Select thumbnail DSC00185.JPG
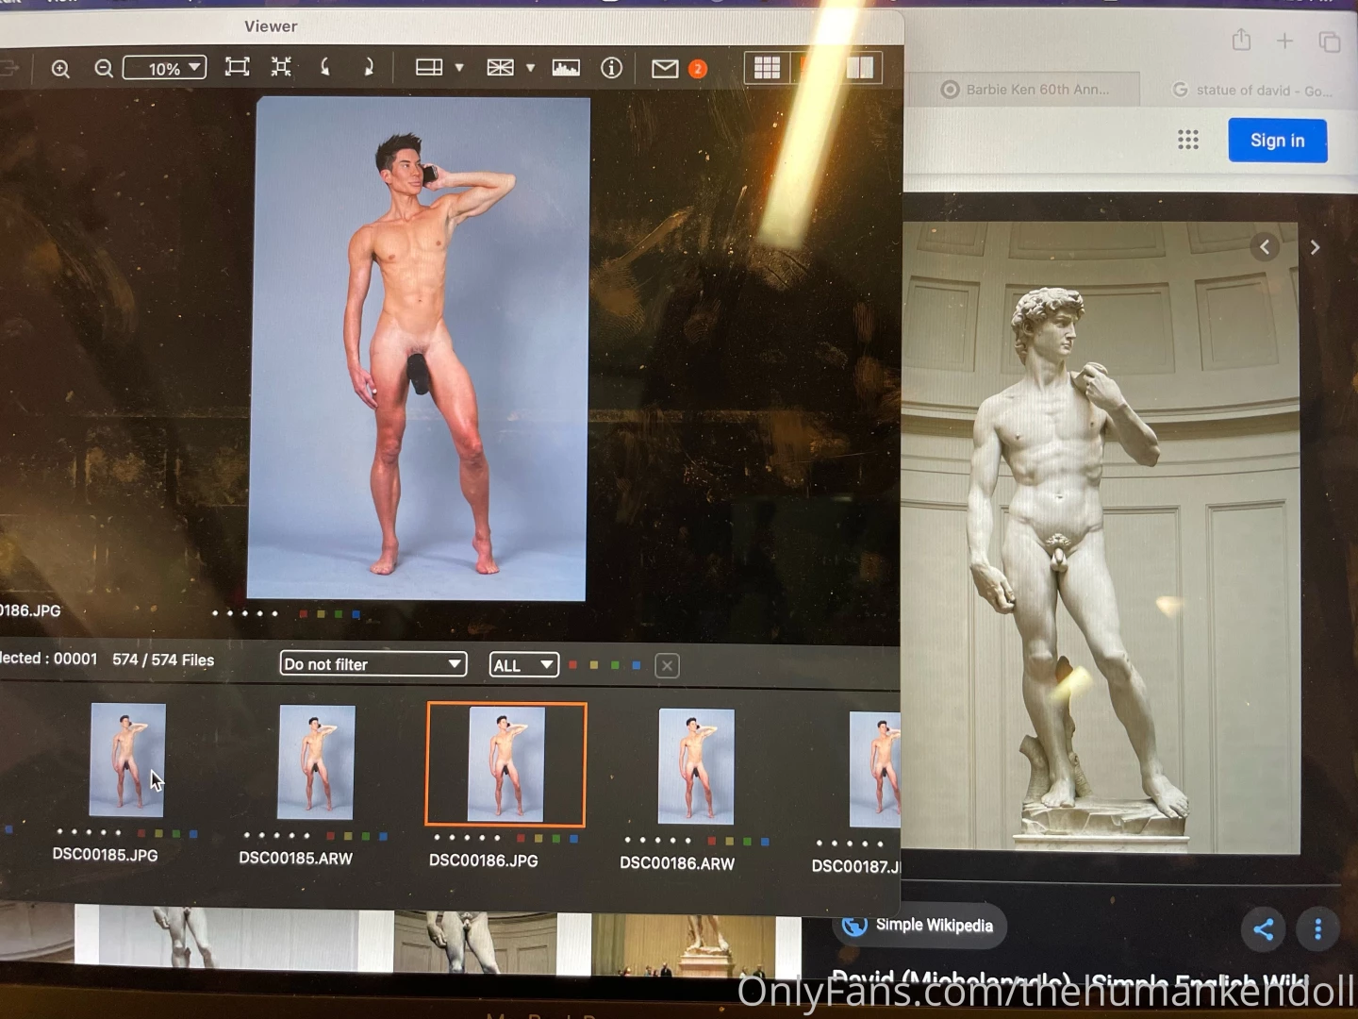 point(127,760)
